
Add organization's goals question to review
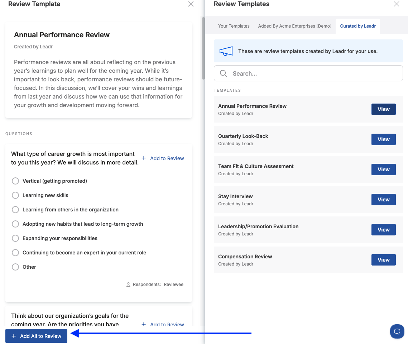coord(163,324)
